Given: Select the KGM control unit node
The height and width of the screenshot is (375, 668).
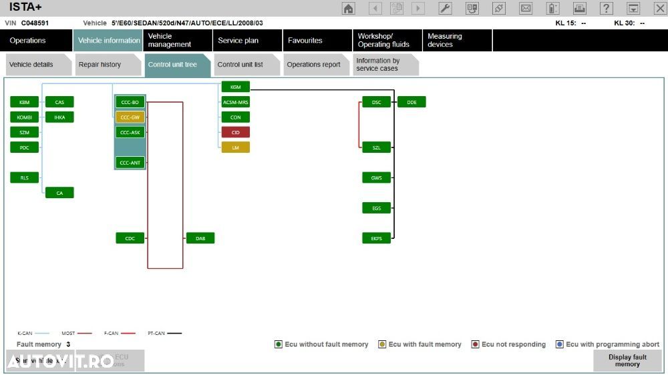Looking at the screenshot, I should (x=236, y=87).
